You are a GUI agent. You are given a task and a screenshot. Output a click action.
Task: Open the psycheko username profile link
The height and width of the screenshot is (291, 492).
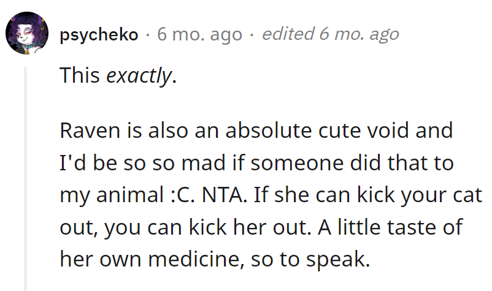click(99, 35)
